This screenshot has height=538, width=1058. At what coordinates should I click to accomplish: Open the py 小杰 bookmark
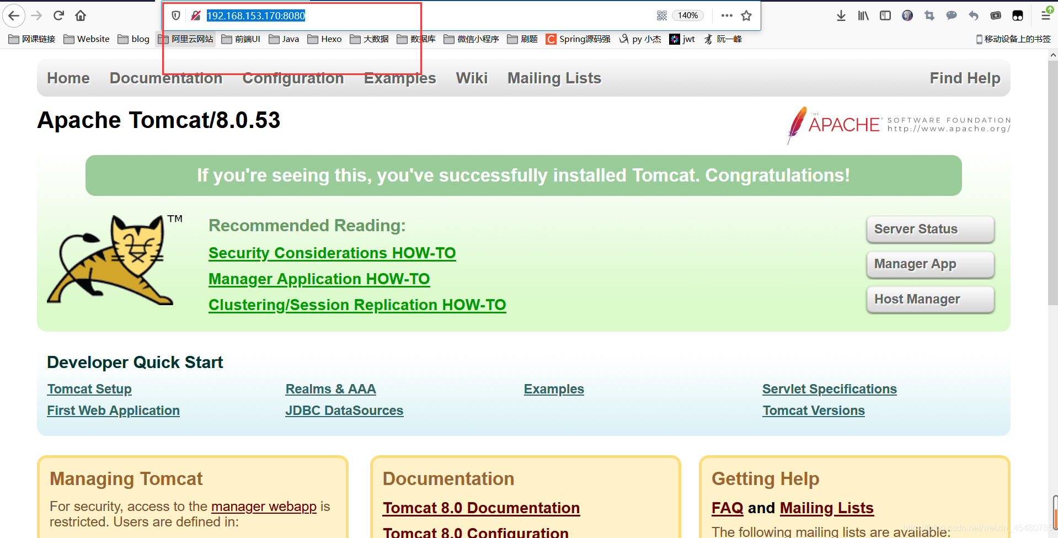[x=640, y=39]
